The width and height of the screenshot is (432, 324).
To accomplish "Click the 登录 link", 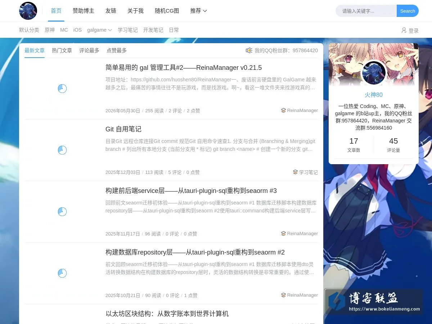I will point(414,31).
